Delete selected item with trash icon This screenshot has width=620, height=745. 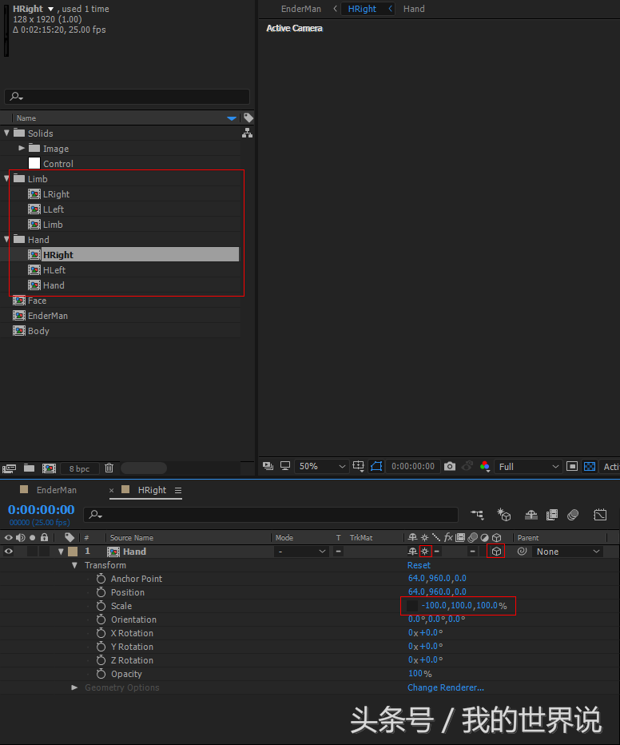point(109,468)
